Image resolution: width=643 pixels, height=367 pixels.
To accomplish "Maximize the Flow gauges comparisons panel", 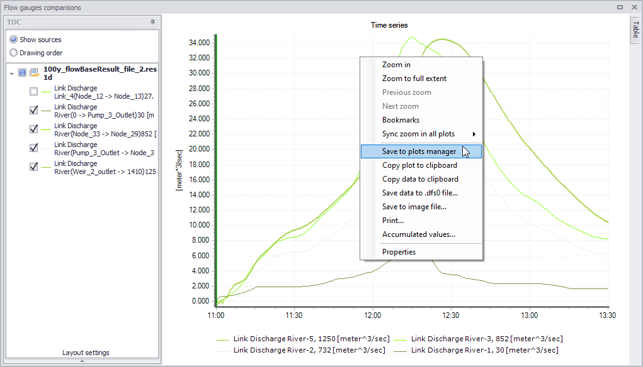I will [620, 8].
